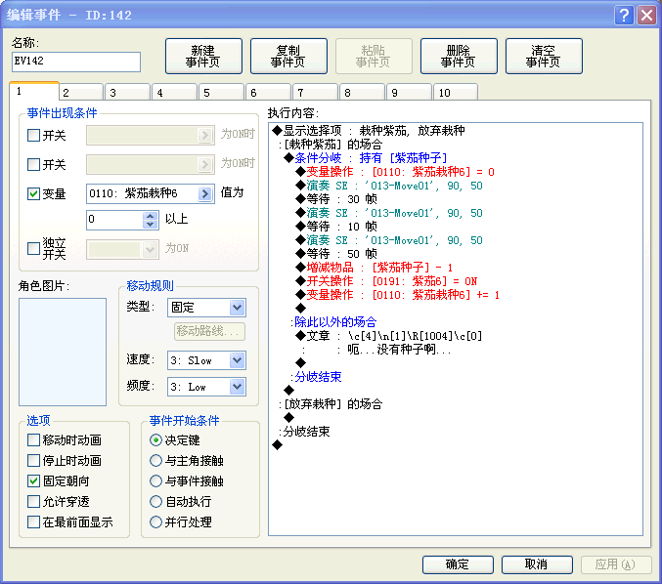
Task: Uncheck the 变量 condition checkbox
Action: coord(33,193)
